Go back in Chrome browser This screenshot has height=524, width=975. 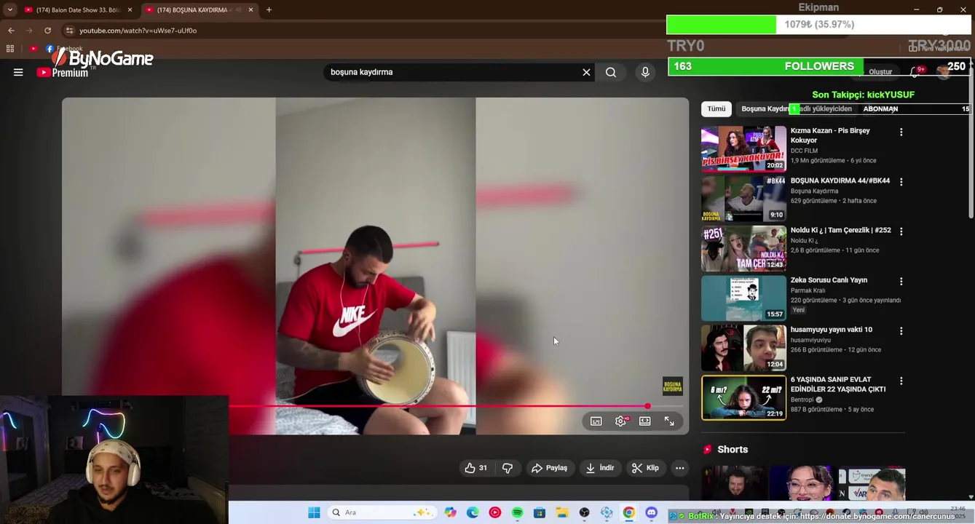tap(11, 31)
